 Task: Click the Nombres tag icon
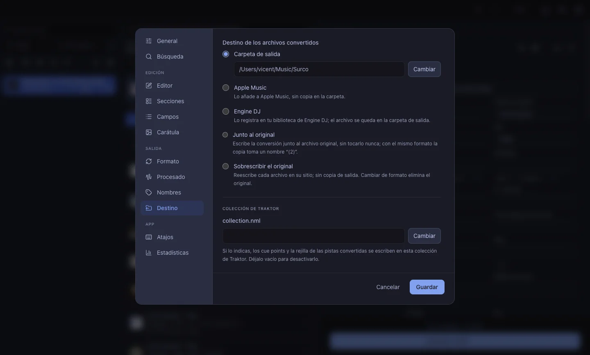coord(149,192)
